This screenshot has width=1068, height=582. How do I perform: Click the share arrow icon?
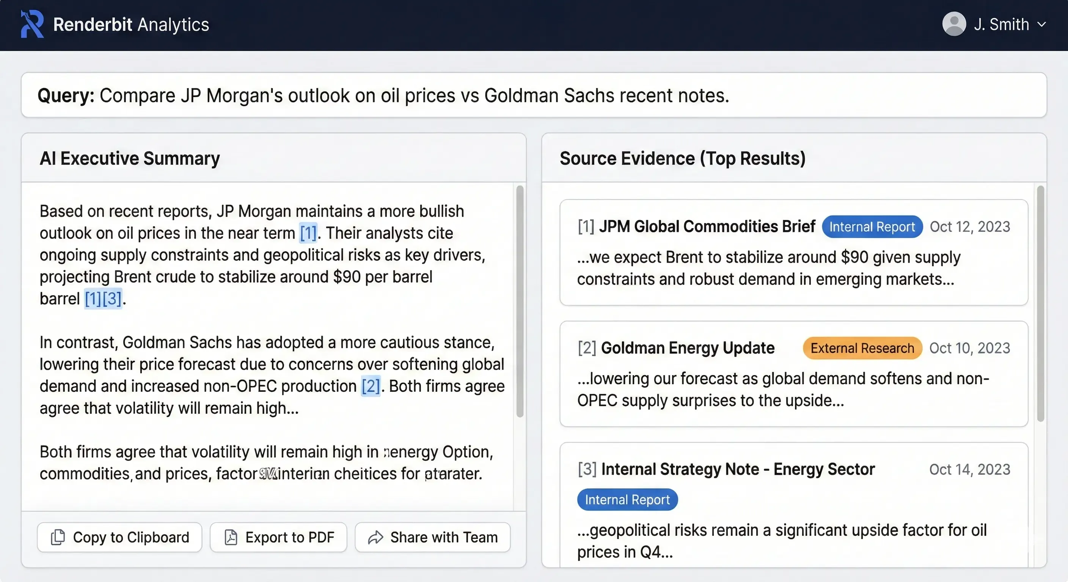[x=375, y=537]
